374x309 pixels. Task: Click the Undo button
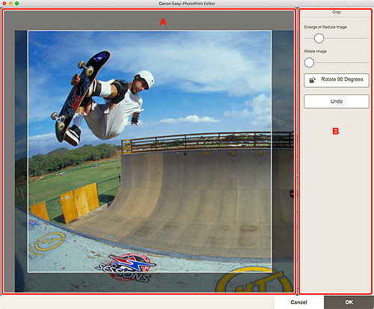[x=337, y=101]
